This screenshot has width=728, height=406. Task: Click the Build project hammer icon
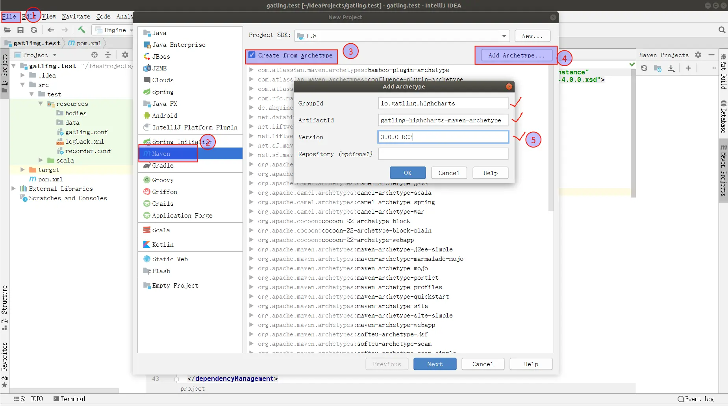click(82, 30)
